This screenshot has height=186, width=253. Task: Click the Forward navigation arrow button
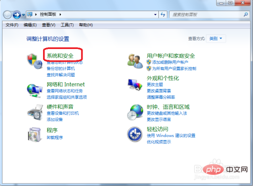click(17, 15)
